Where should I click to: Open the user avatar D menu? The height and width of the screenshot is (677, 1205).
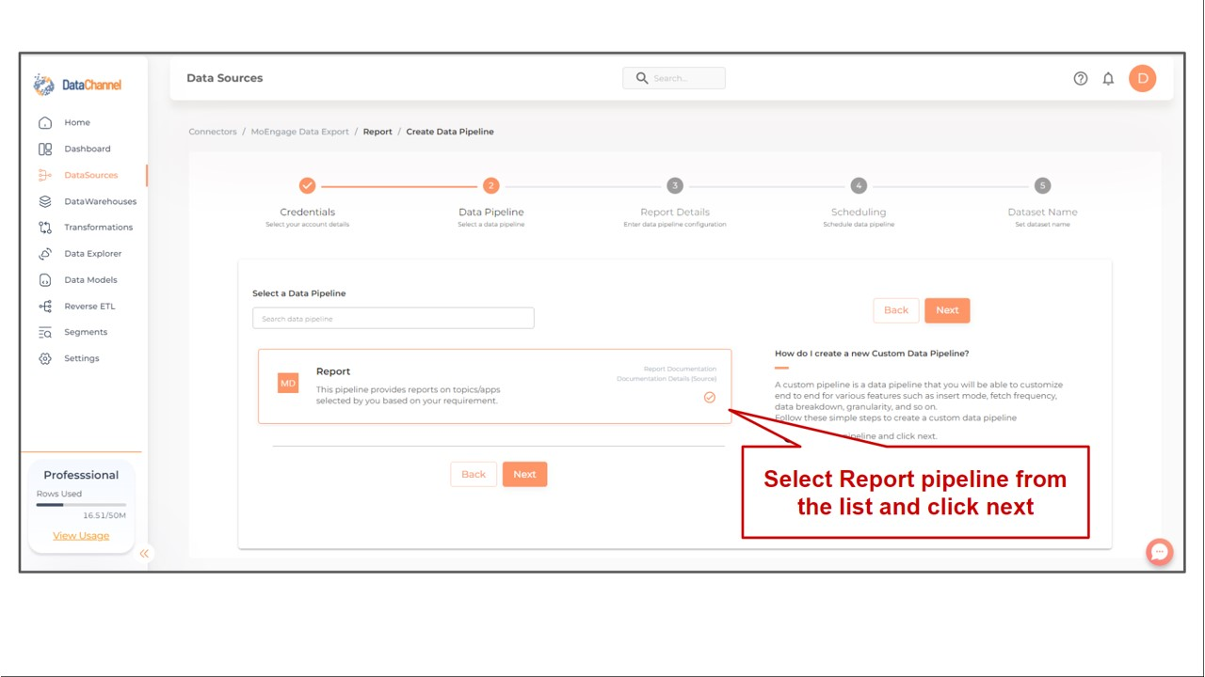tap(1142, 78)
